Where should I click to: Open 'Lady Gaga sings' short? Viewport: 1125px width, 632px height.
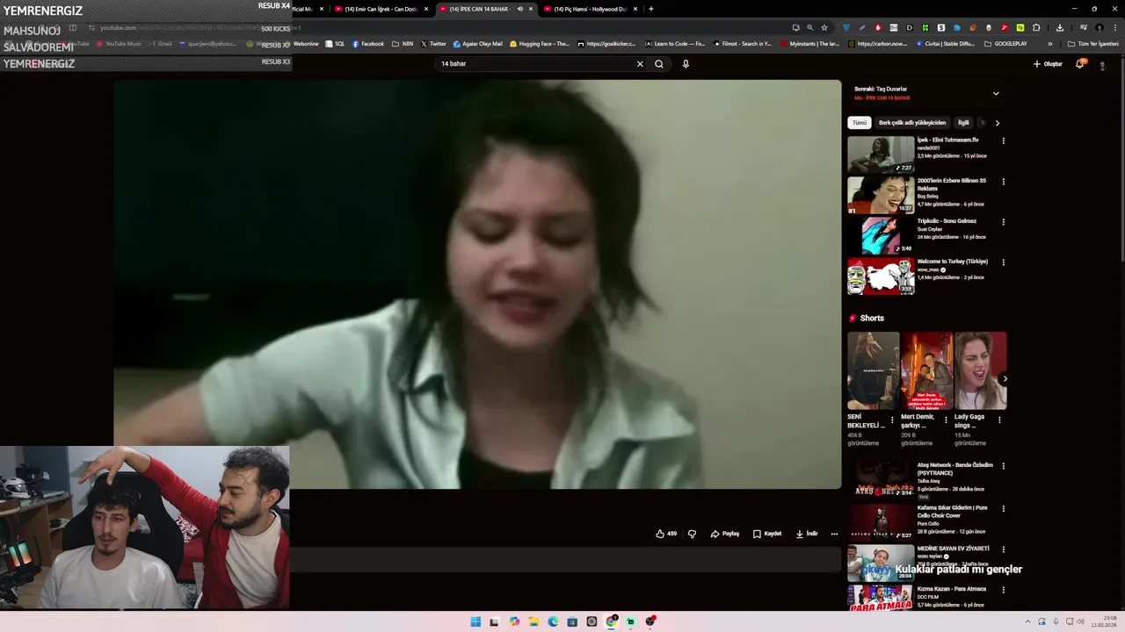pos(980,370)
